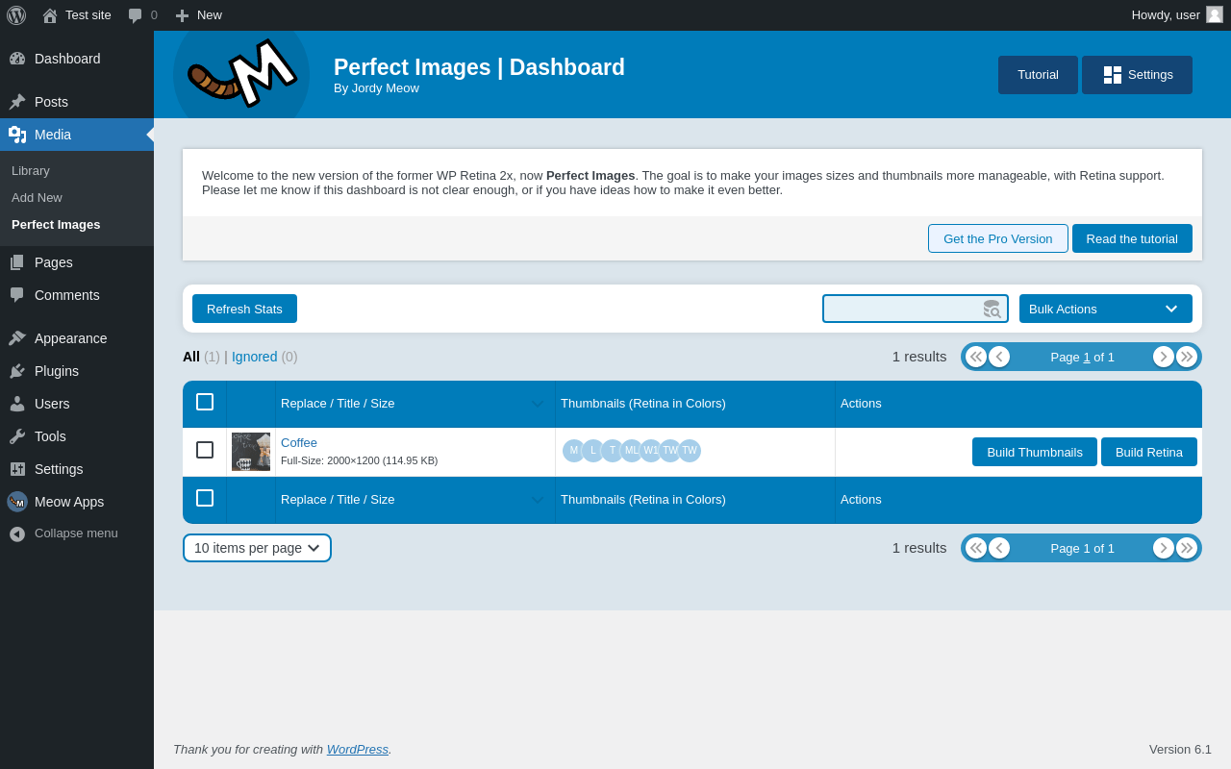Click the W1 thumbnail size badge
The image size is (1231, 769).
(651, 451)
